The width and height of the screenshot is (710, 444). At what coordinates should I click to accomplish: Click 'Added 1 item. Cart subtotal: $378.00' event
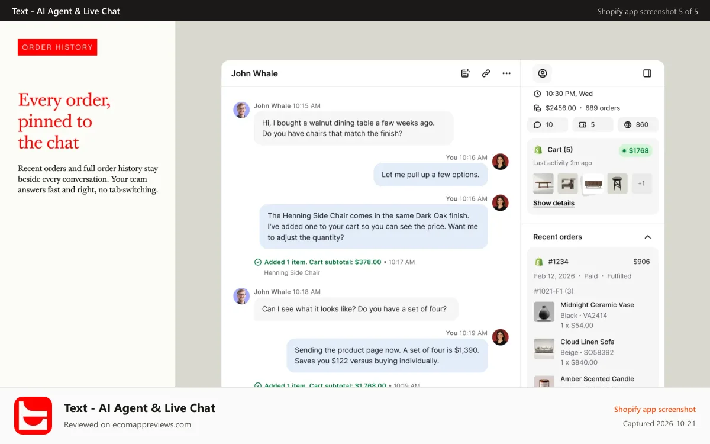[322, 262]
